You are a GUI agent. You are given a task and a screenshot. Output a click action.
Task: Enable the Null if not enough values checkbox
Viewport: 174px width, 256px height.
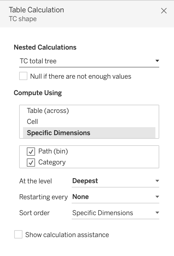click(23, 76)
